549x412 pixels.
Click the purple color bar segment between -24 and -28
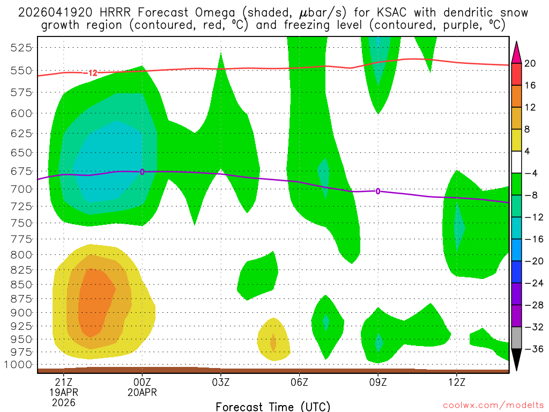[x=516, y=294]
